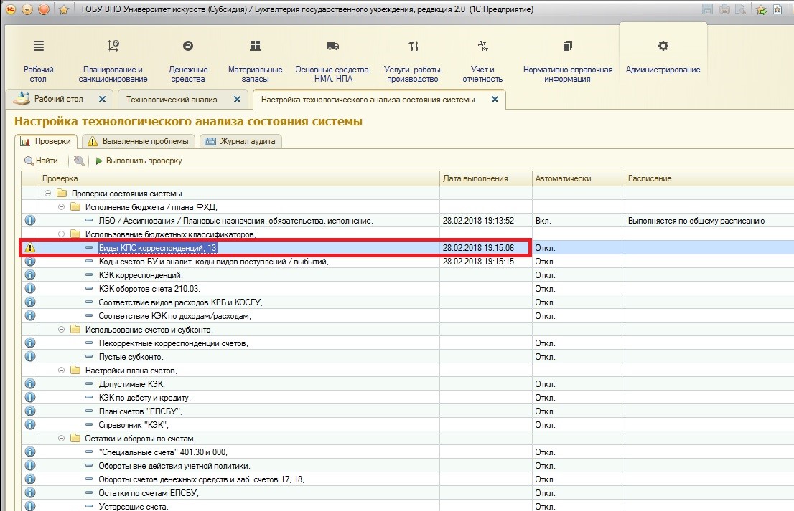Open the Журнал аудита tab
Screen dimensions: 794x511
(240, 142)
